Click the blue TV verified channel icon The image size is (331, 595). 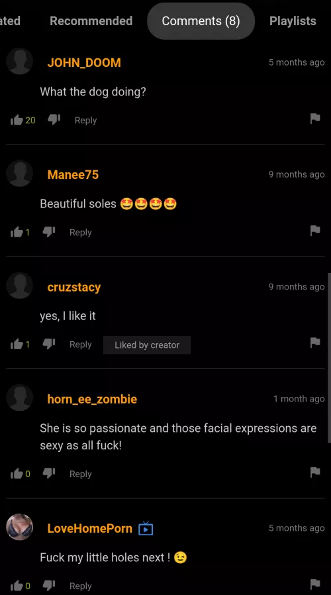point(146,528)
